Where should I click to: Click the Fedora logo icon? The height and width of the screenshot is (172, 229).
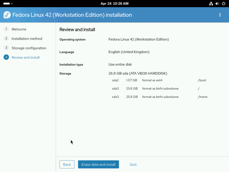(x=7, y=15)
